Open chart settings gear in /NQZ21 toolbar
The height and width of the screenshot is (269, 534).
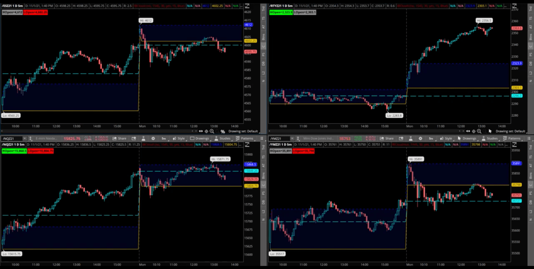(153, 138)
